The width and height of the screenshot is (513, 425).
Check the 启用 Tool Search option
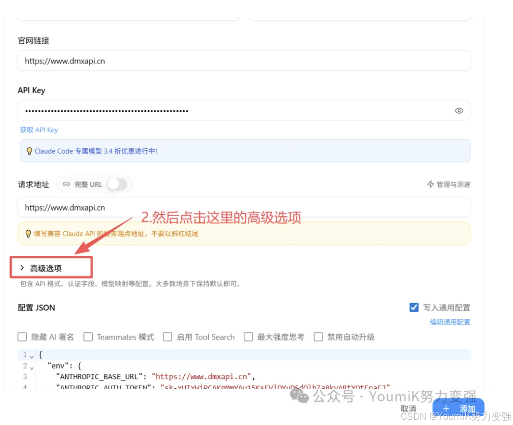[x=167, y=337]
